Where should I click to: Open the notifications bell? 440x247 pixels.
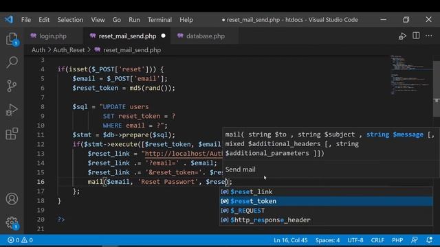[x=429, y=240]
